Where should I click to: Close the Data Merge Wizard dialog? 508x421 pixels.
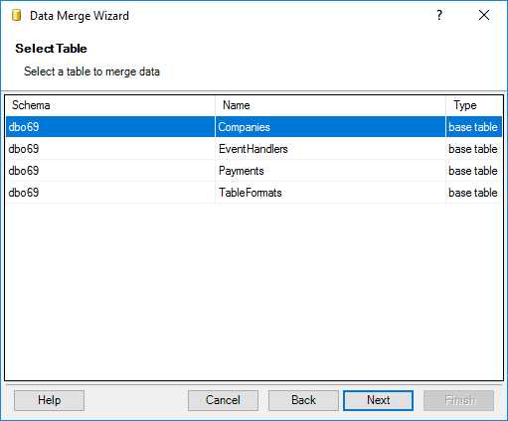(x=484, y=15)
